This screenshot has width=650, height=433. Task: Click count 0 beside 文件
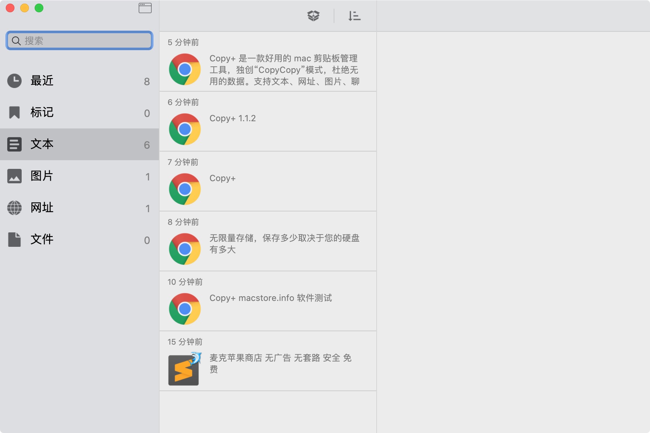pos(147,240)
